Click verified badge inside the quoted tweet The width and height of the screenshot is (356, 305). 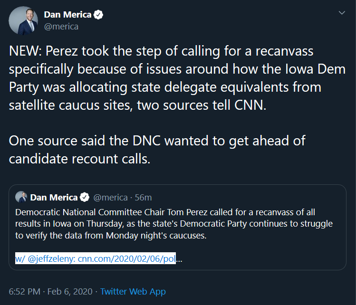(x=85, y=197)
